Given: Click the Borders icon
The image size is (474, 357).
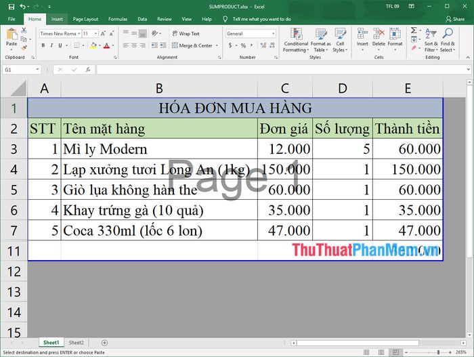Looking at the screenshot, I should pyautogui.click(x=77, y=45).
